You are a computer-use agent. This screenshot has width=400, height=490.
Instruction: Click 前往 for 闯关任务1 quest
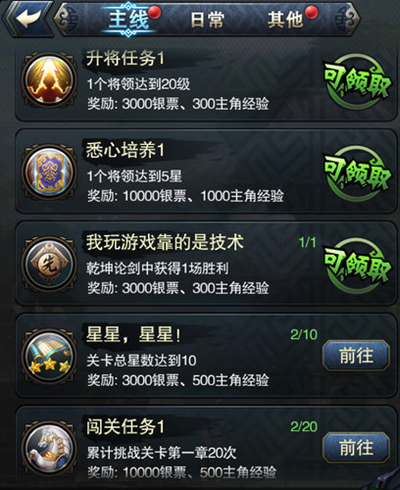coord(356,448)
